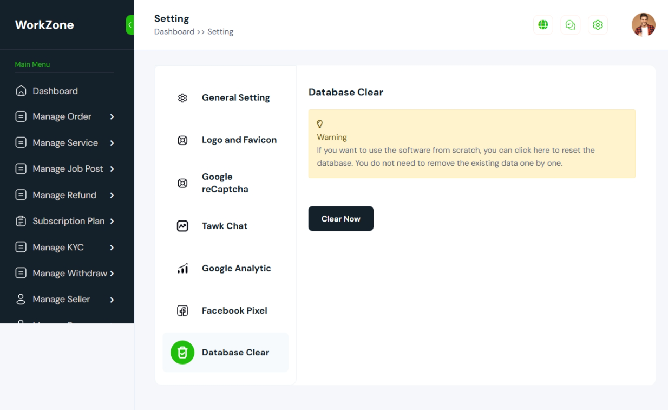Open the chat messages icon in header
668x410 pixels.
[x=571, y=25]
